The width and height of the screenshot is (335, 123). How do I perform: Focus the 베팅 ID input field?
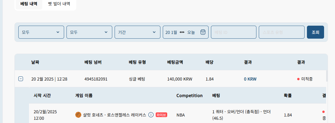point(233,32)
